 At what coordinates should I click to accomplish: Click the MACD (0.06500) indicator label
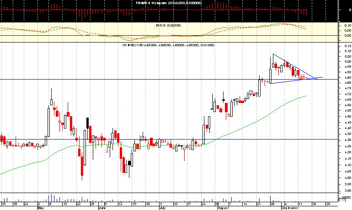pyautogui.click(x=169, y=25)
